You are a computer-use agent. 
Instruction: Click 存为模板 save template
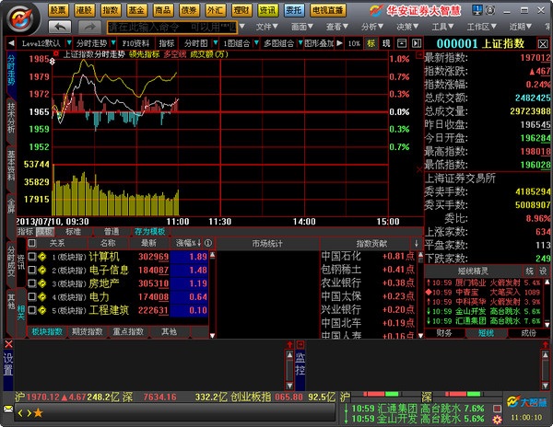pos(149,232)
